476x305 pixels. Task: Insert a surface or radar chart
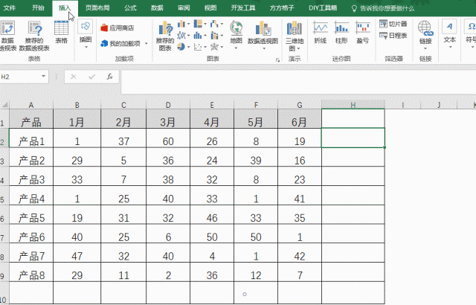(x=216, y=47)
